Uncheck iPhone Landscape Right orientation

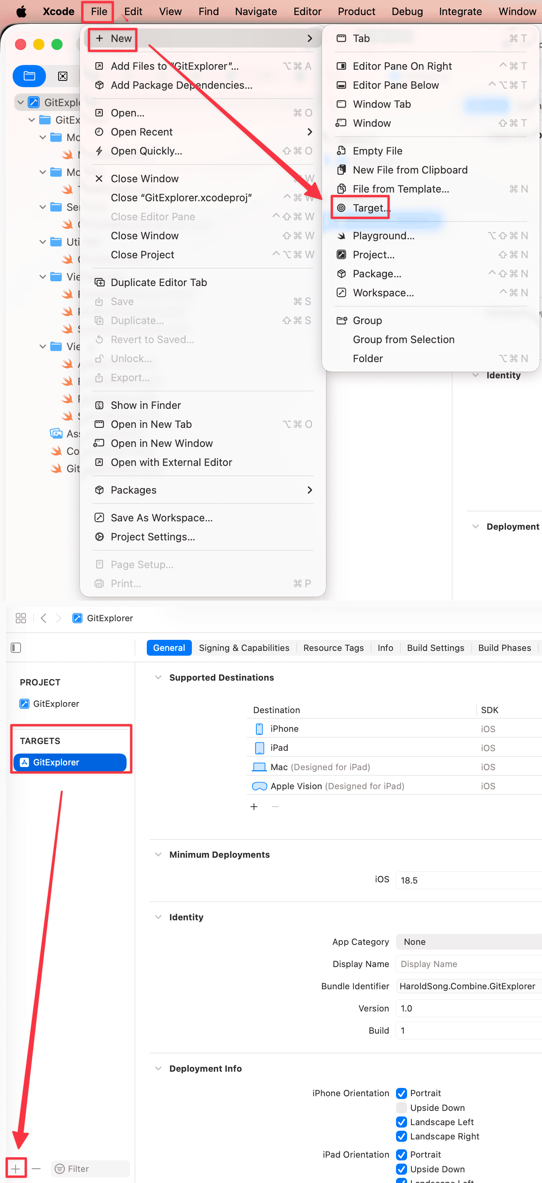(402, 1137)
